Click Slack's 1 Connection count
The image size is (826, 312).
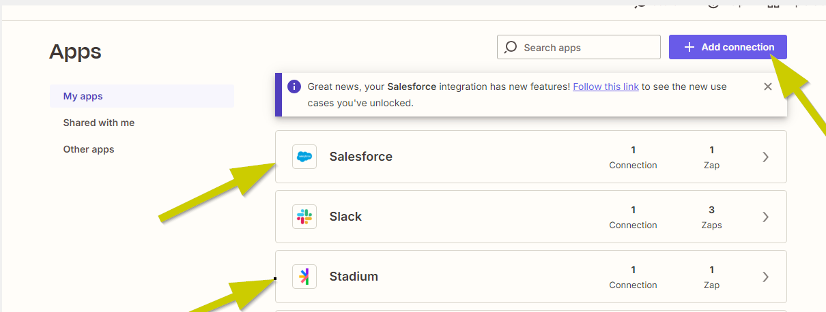pos(633,217)
